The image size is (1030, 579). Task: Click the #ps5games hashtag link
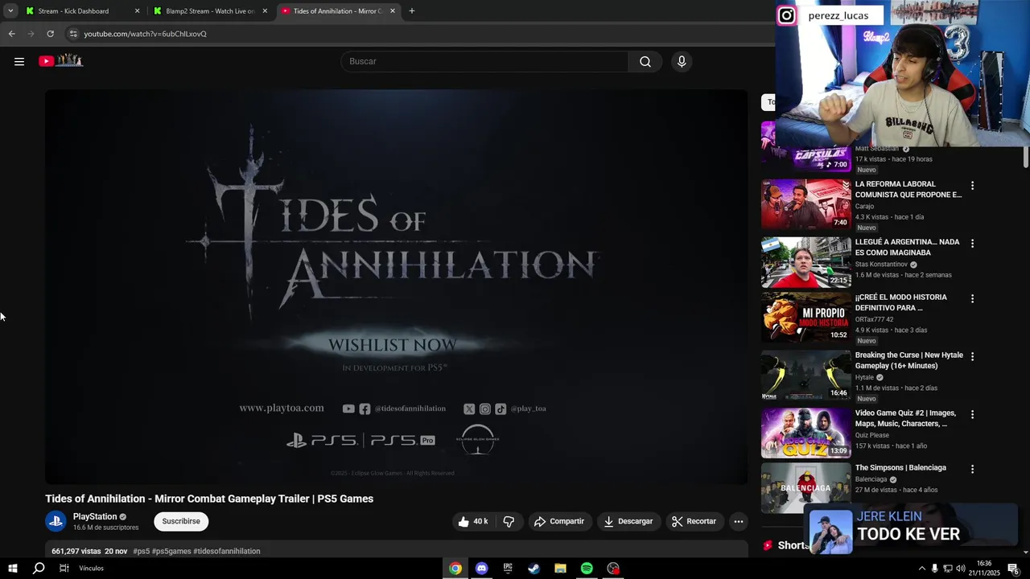(x=171, y=551)
